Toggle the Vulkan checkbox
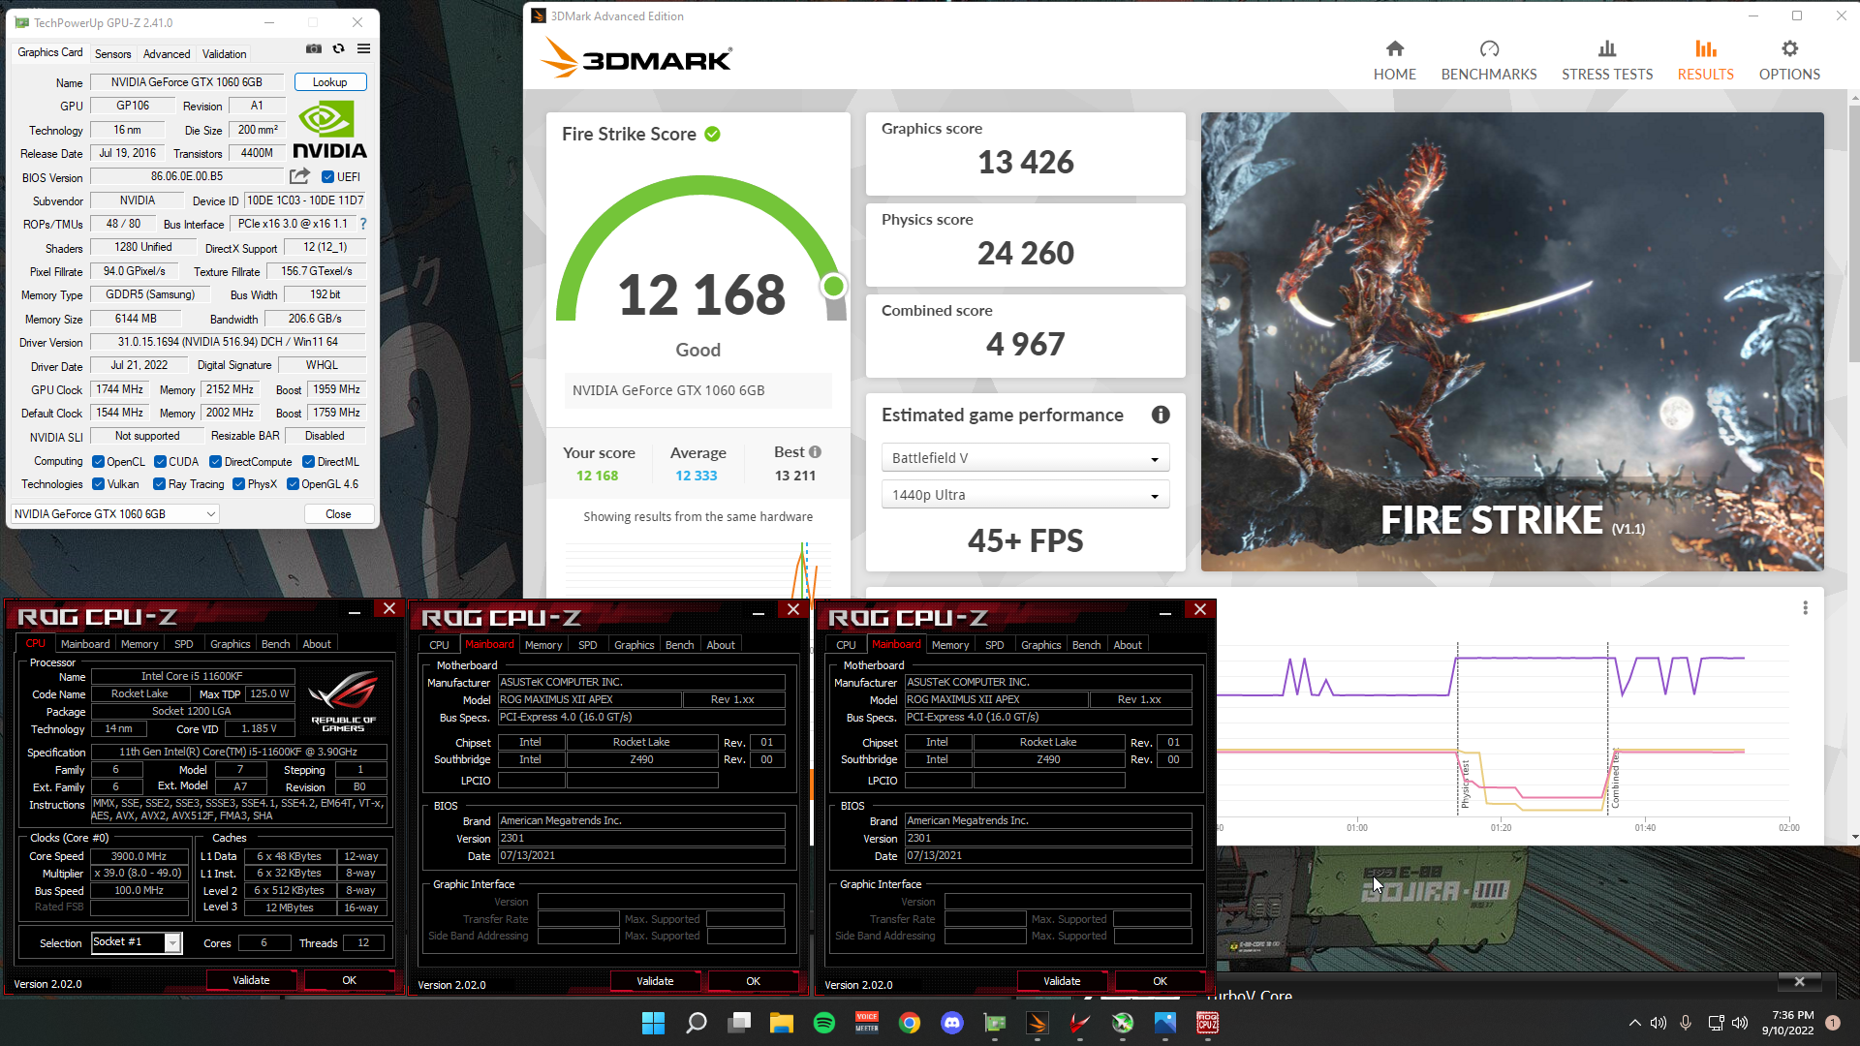1860x1046 pixels. coord(98,484)
